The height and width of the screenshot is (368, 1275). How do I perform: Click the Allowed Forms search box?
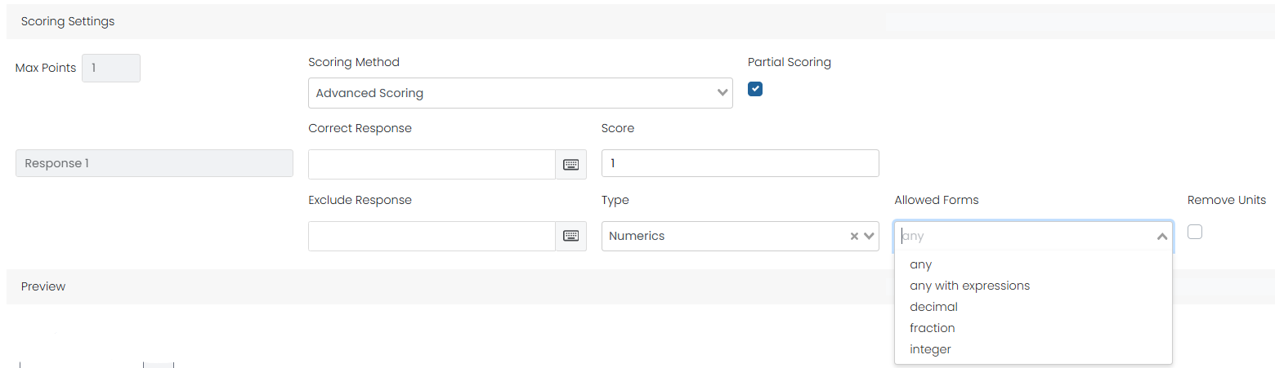coord(1022,236)
